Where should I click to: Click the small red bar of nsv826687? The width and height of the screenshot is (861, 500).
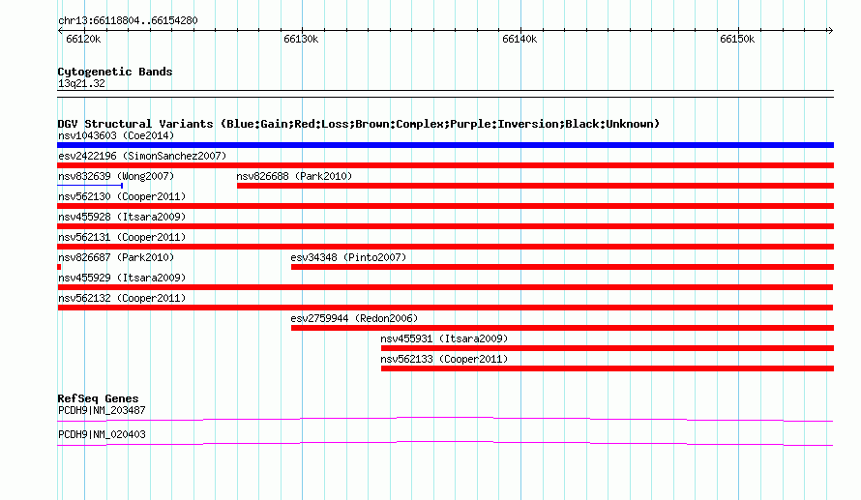tap(59, 267)
